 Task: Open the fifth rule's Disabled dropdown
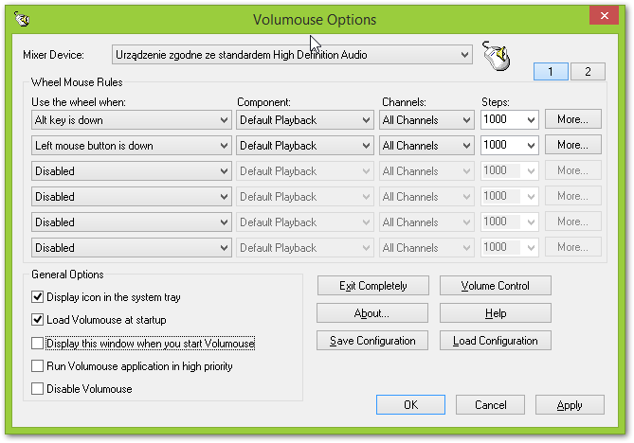[132, 222]
